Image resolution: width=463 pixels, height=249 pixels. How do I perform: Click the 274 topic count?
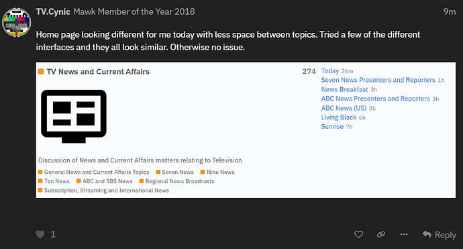(x=309, y=71)
